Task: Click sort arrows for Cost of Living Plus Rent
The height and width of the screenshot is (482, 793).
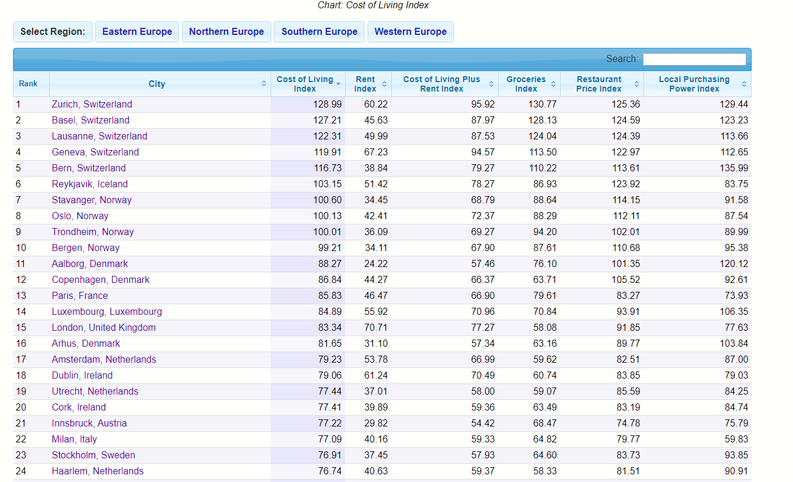Action: tap(491, 84)
